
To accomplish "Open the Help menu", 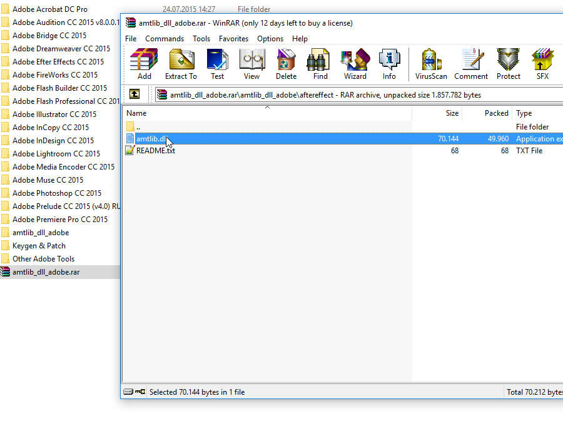I will pos(300,39).
